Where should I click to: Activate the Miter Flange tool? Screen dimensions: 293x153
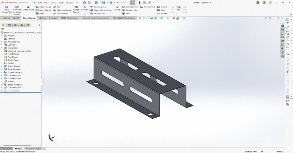pyautogui.click(x=43, y=10)
